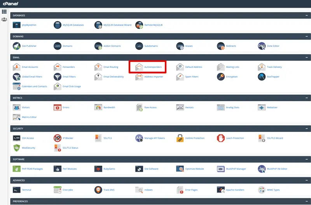Viewport: 311px width, 205px height.
Task: Open the Apache Handlers link
Action: [235, 190]
